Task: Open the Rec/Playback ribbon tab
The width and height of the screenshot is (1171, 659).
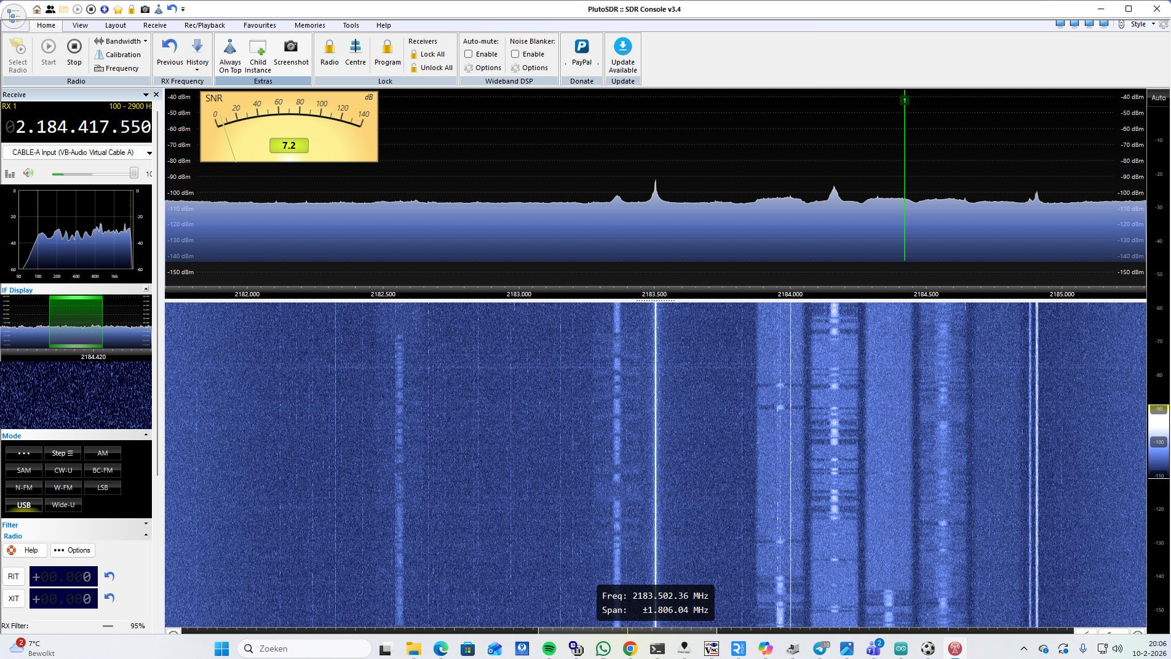Action: pyautogui.click(x=204, y=25)
